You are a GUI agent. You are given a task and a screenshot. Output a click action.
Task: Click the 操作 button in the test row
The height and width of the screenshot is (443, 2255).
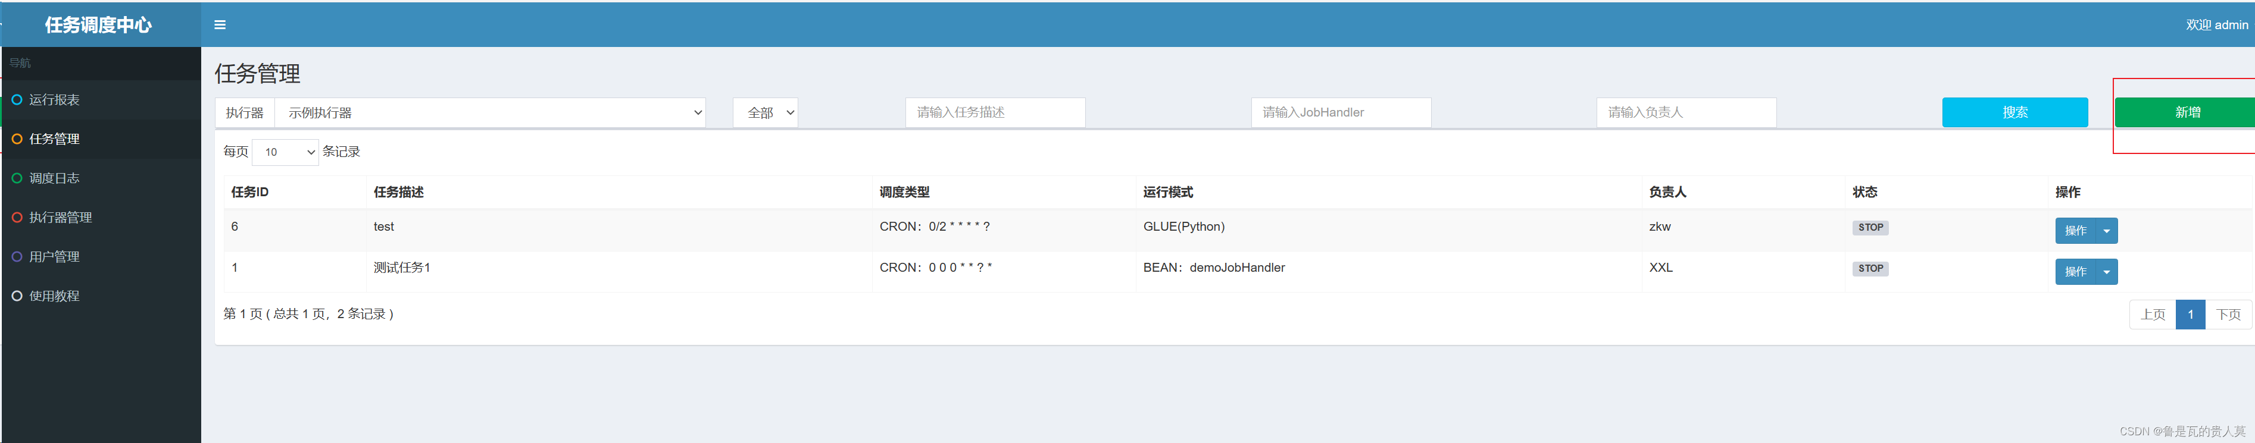click(x=2076, y=231)
